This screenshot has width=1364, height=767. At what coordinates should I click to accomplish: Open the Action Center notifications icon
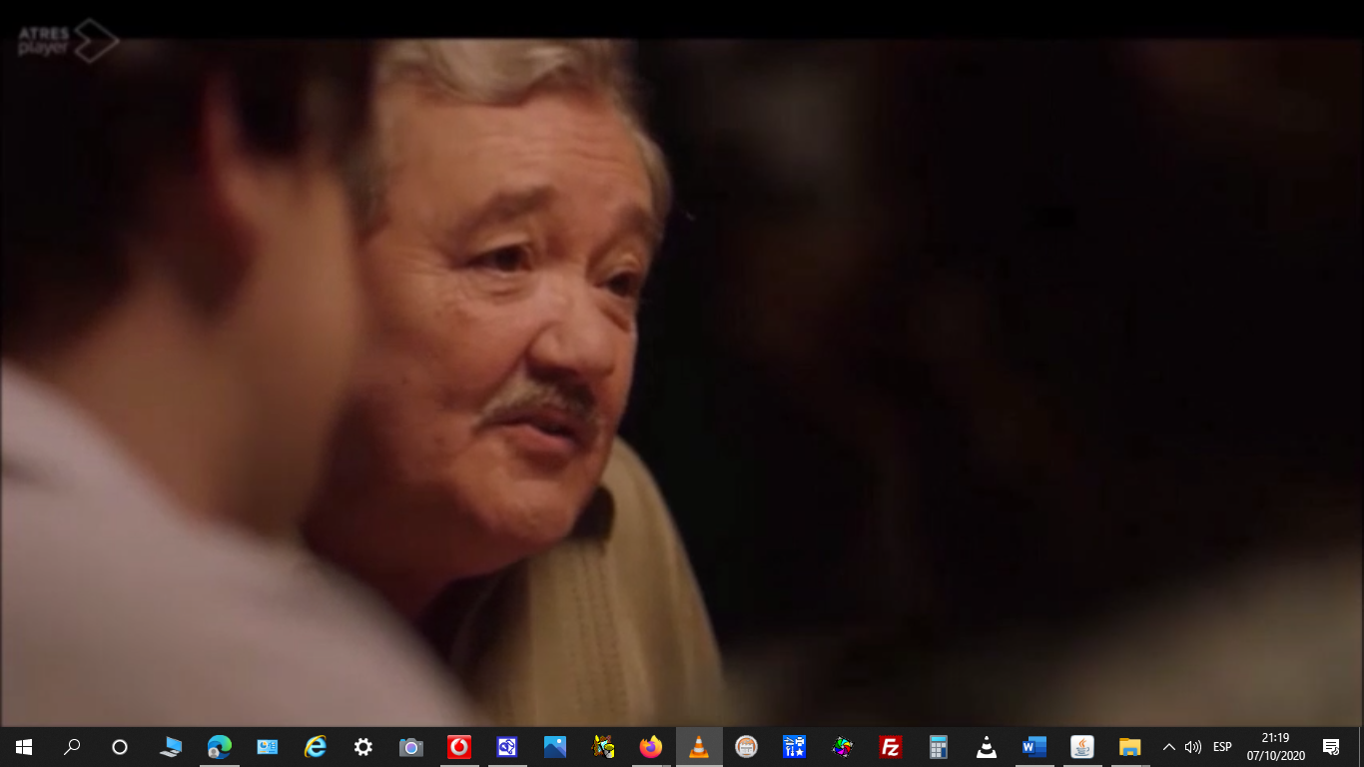coord(1331,747)
